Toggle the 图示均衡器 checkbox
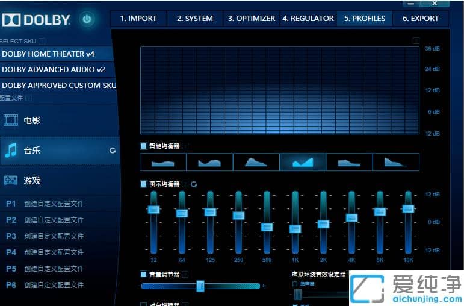The height and width of the screenshot is (306, 464). [143, 184]
